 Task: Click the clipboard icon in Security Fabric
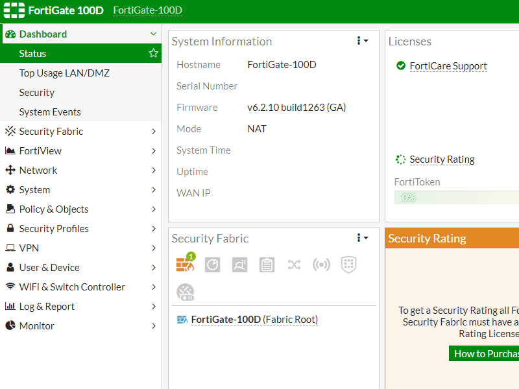[x=267, y=265]
